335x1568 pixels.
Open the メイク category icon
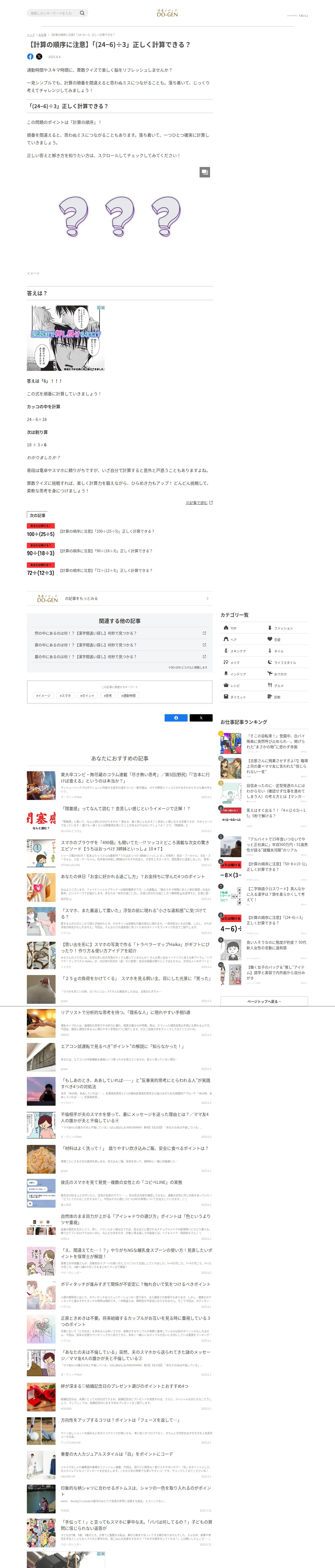(x=226, y=662)
